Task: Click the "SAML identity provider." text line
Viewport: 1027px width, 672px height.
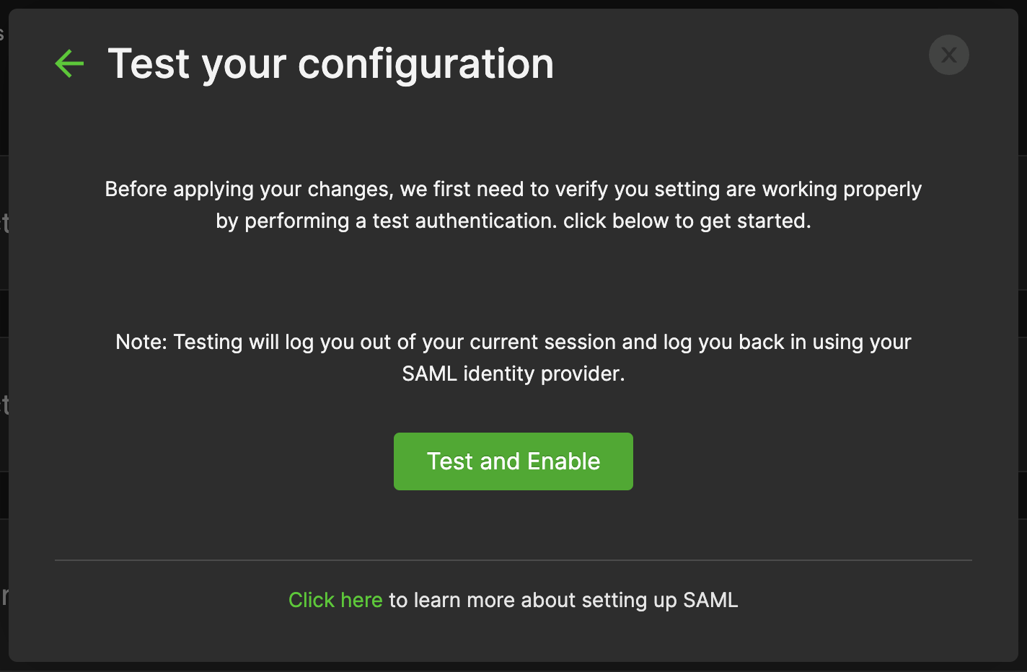Action: click(513, 373)
